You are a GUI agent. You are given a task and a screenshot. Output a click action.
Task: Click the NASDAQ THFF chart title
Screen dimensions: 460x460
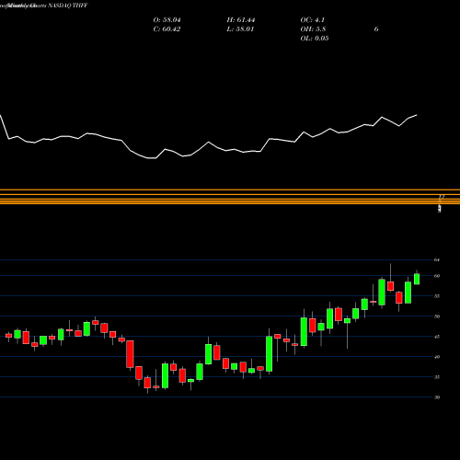point(44,6)
